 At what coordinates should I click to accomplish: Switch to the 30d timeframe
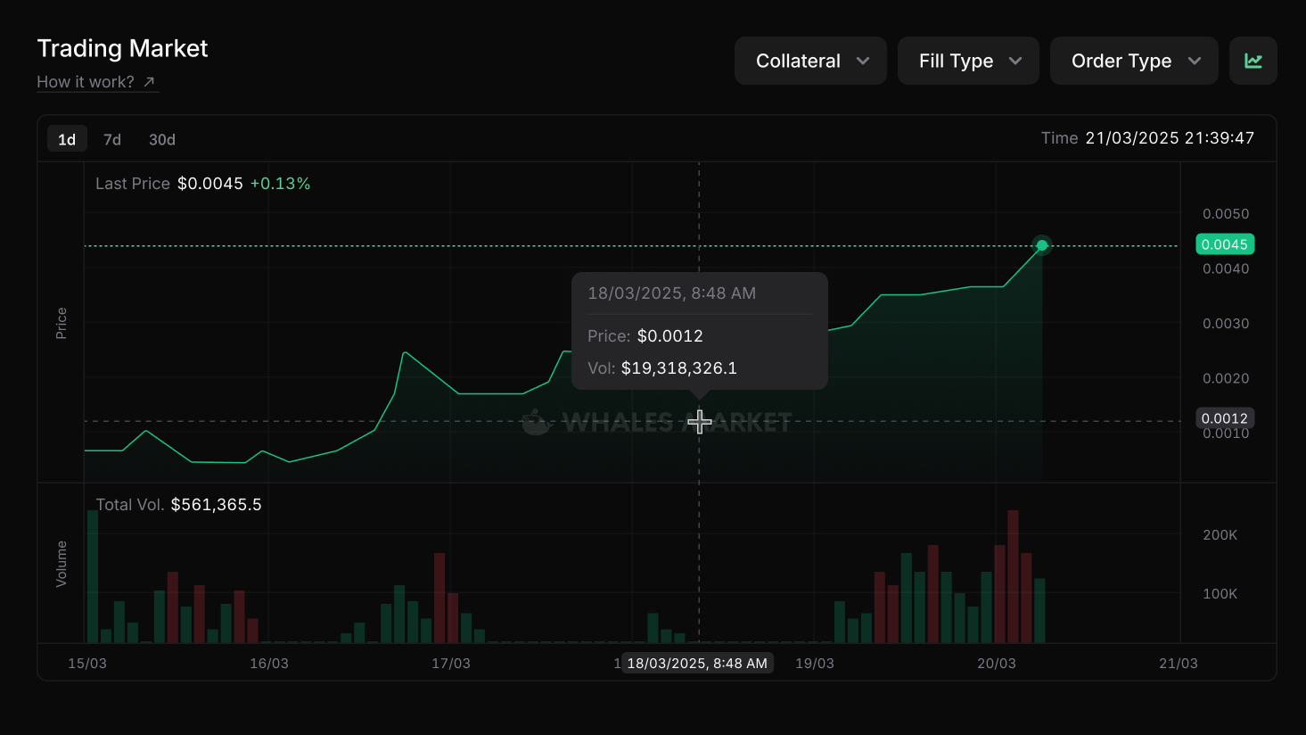pos(162,139)
